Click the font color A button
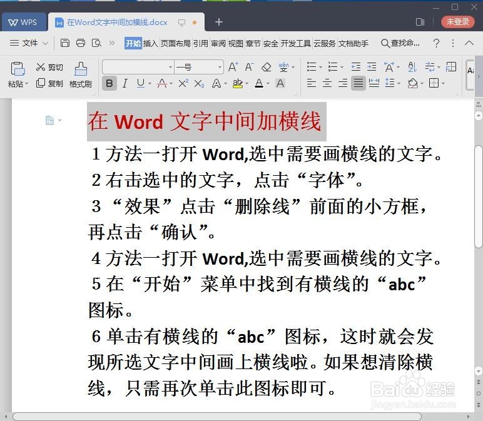 (x=260, y=83)
